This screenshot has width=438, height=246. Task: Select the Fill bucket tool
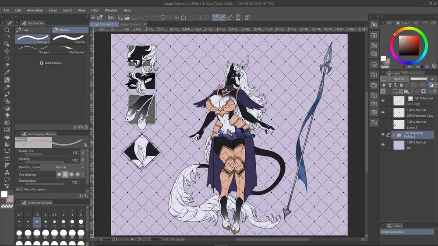click(7, 137)
